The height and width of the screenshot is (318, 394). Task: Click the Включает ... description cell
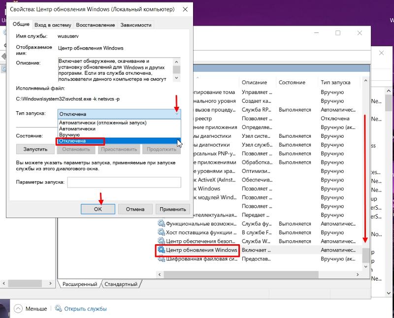(x=256, y=250)
